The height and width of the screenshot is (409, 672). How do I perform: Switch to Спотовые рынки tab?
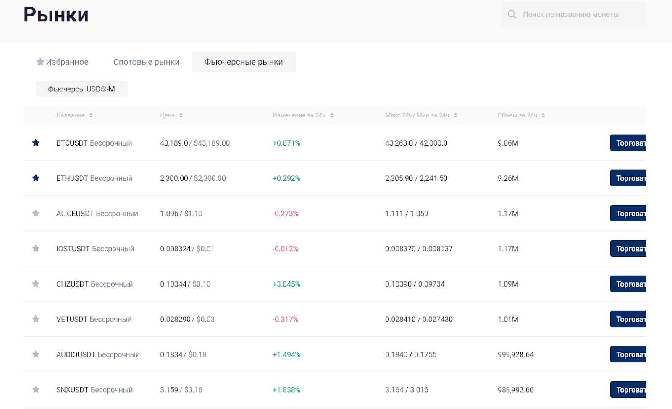click(x=146, y=62)
